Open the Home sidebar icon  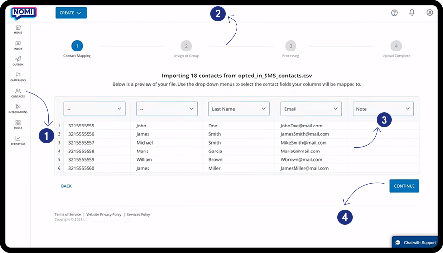(18, 28)
